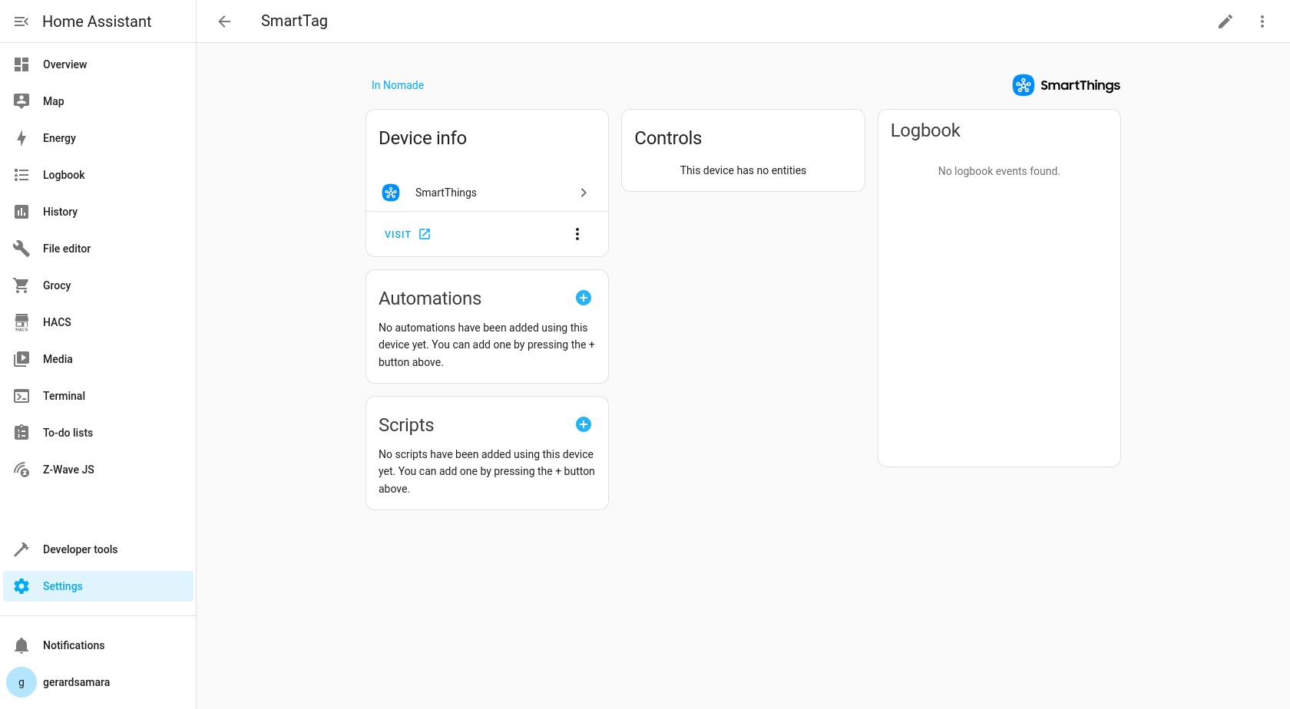
Task: Select Media label in sidebar
Action: click(58, 359)
